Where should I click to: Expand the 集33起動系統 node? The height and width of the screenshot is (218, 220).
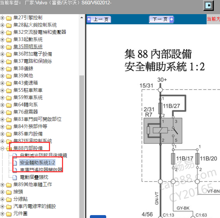tap(2, 40)
